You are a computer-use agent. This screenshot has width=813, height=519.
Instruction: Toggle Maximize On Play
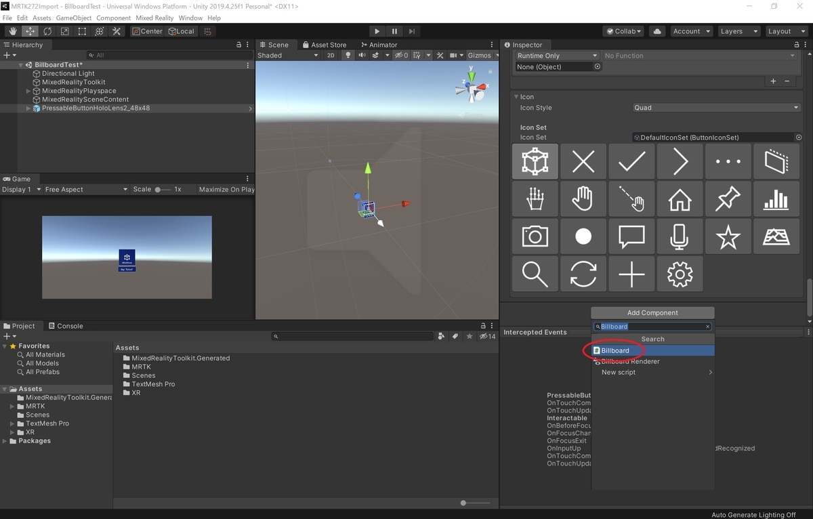(226, 190)
